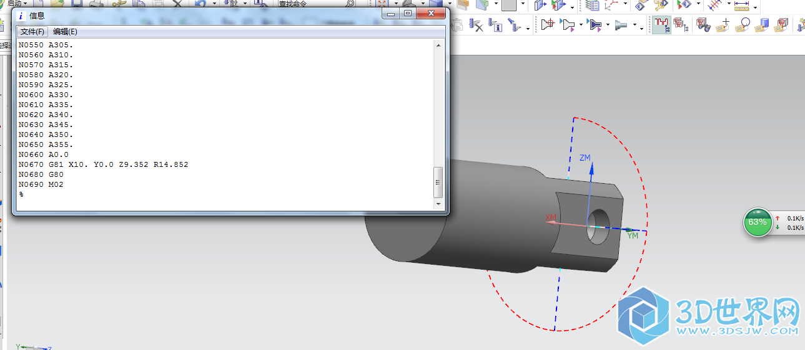
Task: Open the 编辑(E) menu in info window
Action: click(x=65, y=32)
